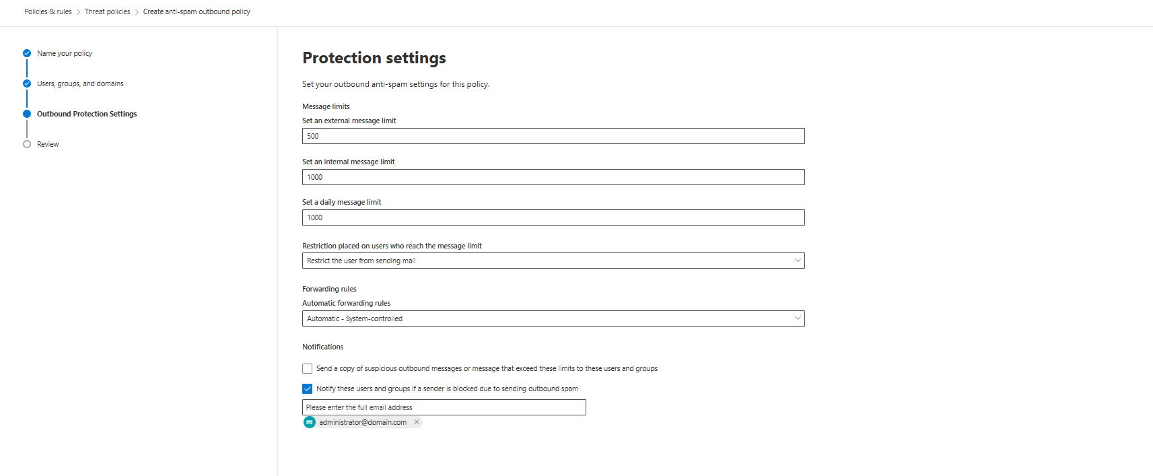This screenshot has height=476, width=1153.
Task: Open the 'Users, groups, and domains' step
Action: pos(80,83)
